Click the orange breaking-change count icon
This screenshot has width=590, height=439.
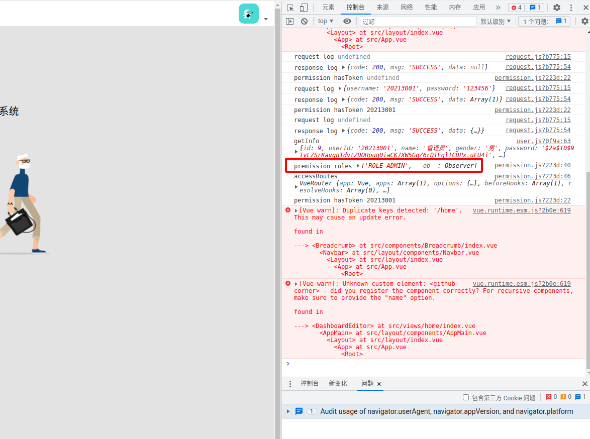coord(563,397)
